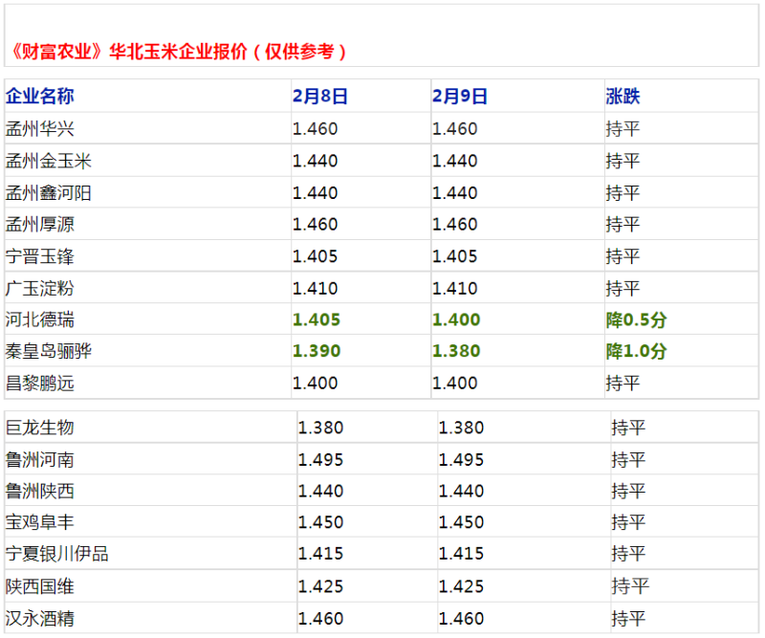Click the company name 鲁洲河南
Screen dimensions: 765x638
39,460
